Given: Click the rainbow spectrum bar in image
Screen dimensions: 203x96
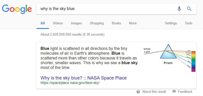Looking at the screenshot, I should pyautogui.click(x=193, y=61).
